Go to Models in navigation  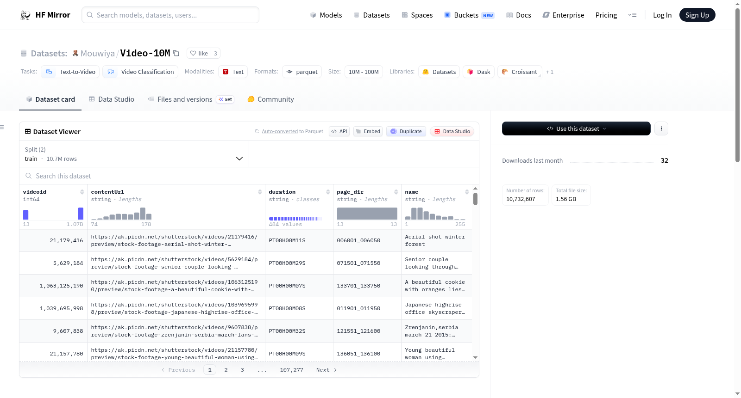click(326, 15)
